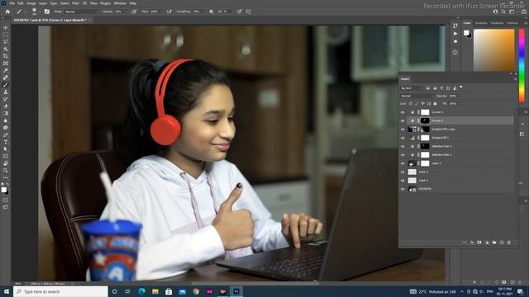Open Chrome from the taskbar
Viewport: 529px width, 297px height.
[x=196, y=291]
